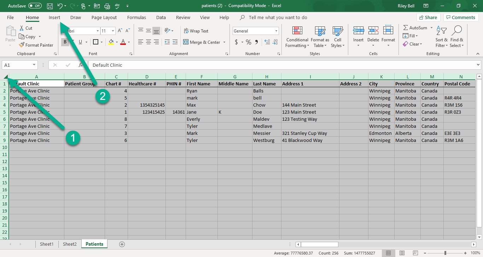Click Font Color button

click(x=123, y=42)
